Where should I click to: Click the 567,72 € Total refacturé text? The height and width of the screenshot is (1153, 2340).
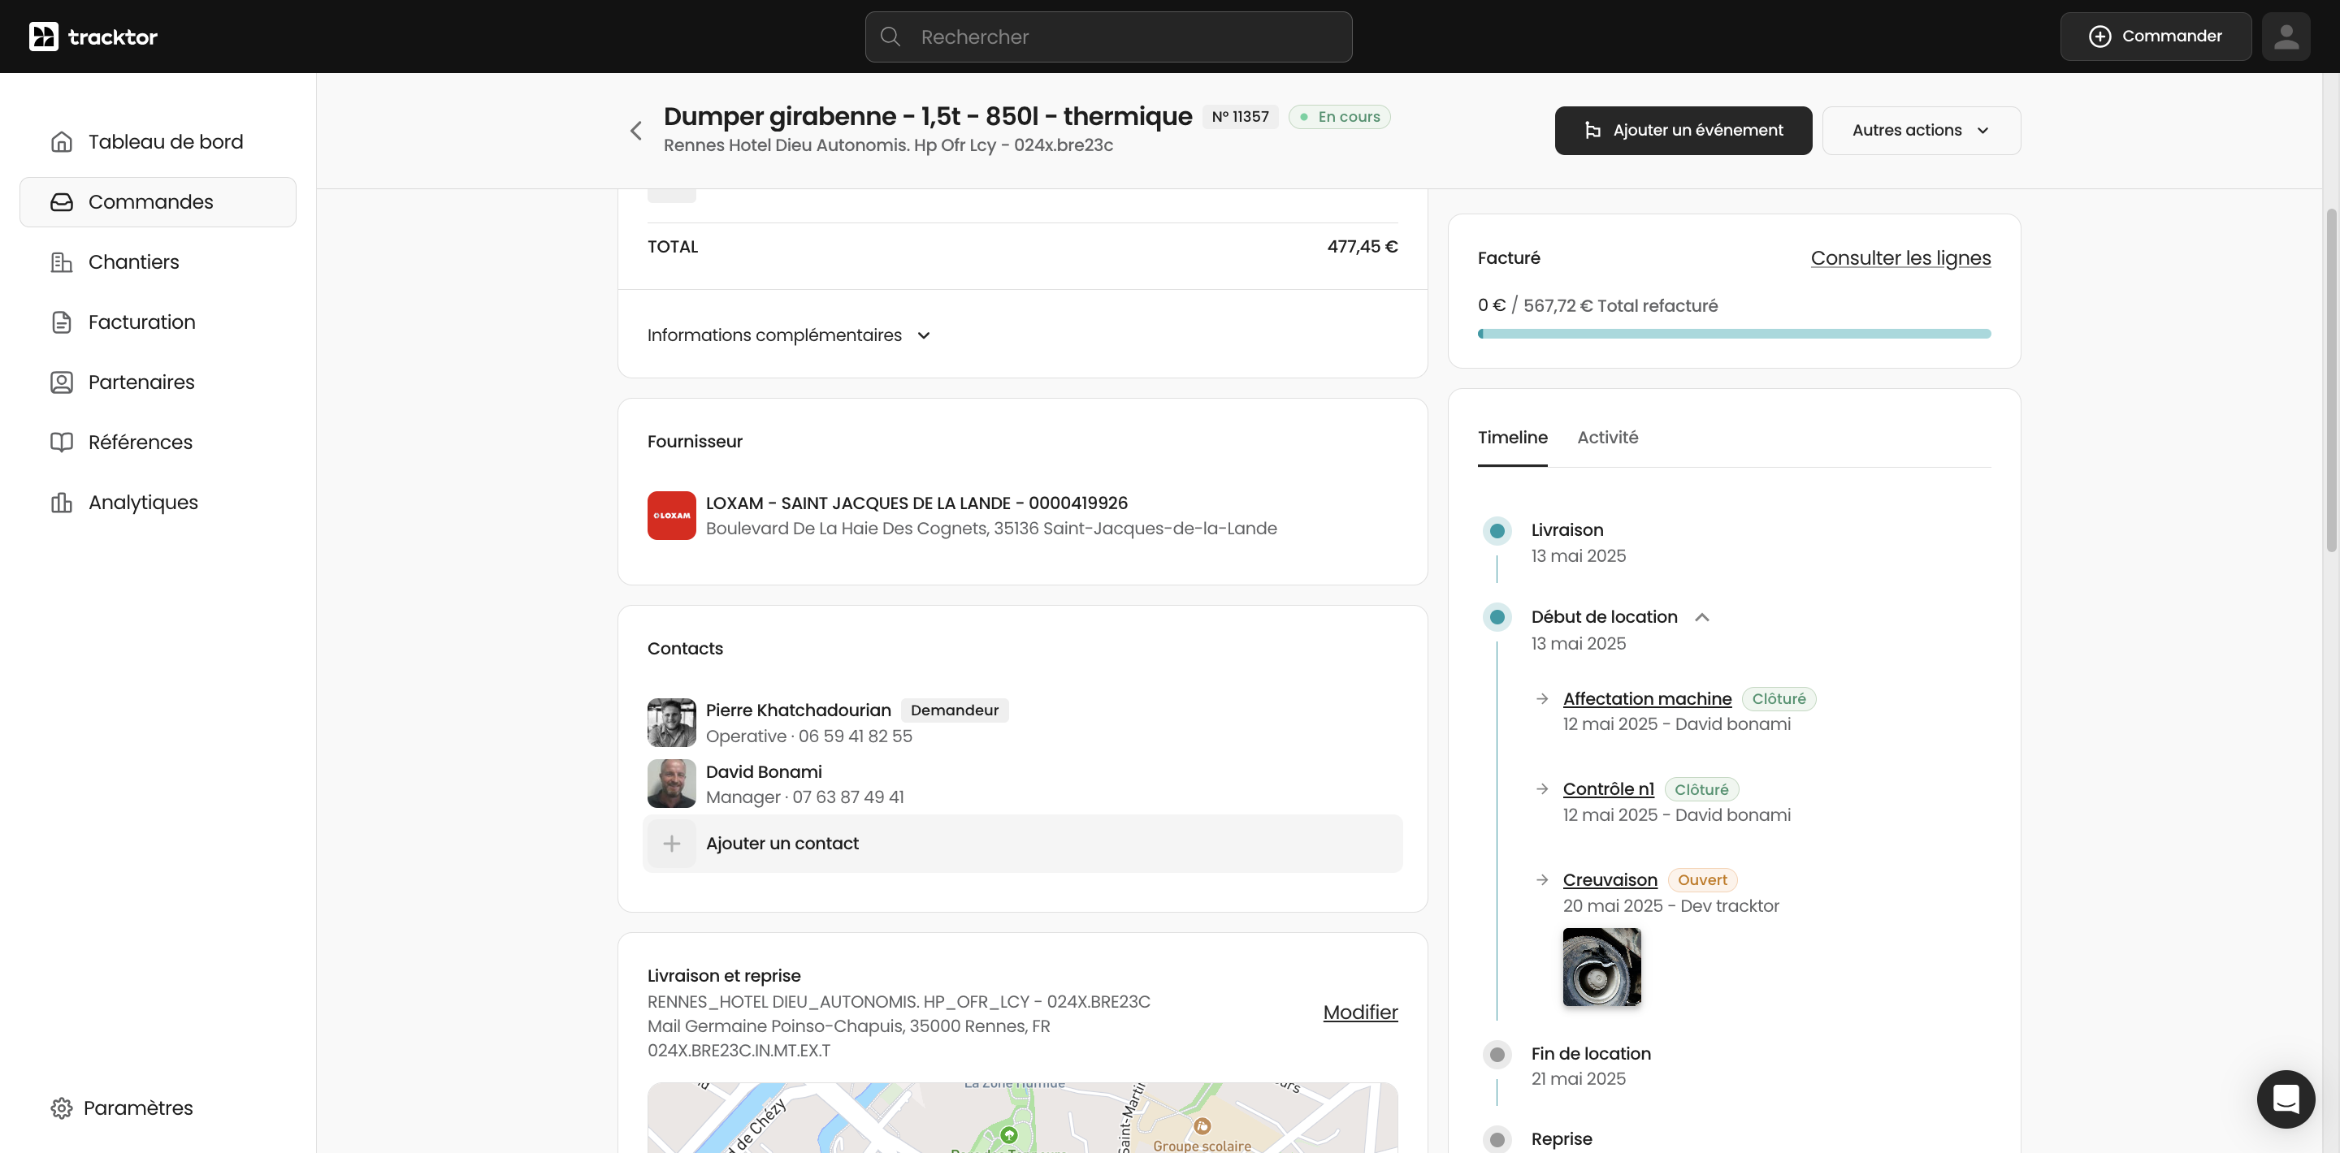point(1621,306)
